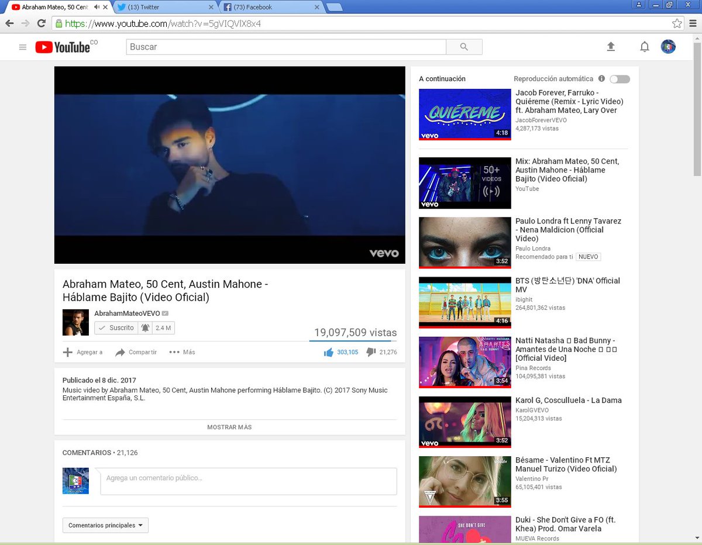Click Publicado el 8 dic. 2017 text
The height and width of the screenshot is (545, 702).
tap(99, 380)
